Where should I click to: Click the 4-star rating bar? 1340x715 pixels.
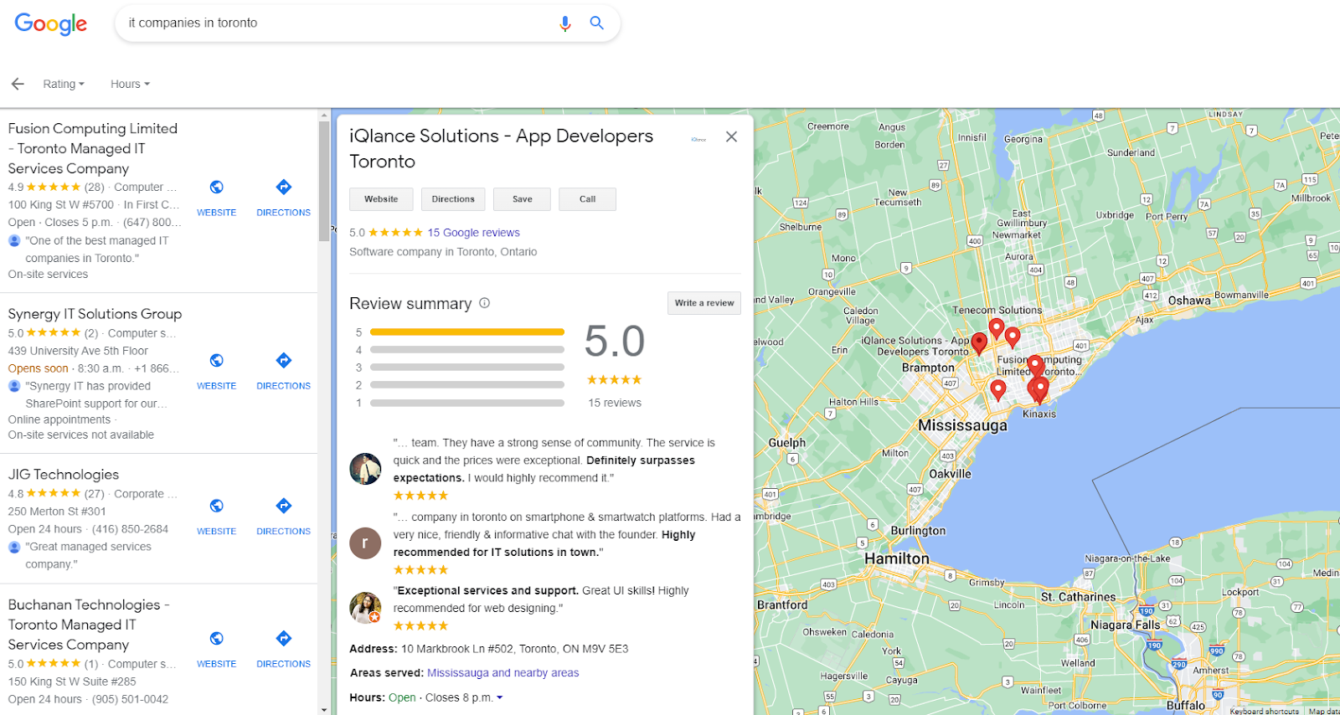[x=467, y=350]
